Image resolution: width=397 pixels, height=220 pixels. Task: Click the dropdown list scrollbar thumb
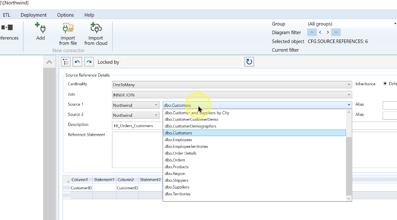[349, 166]
